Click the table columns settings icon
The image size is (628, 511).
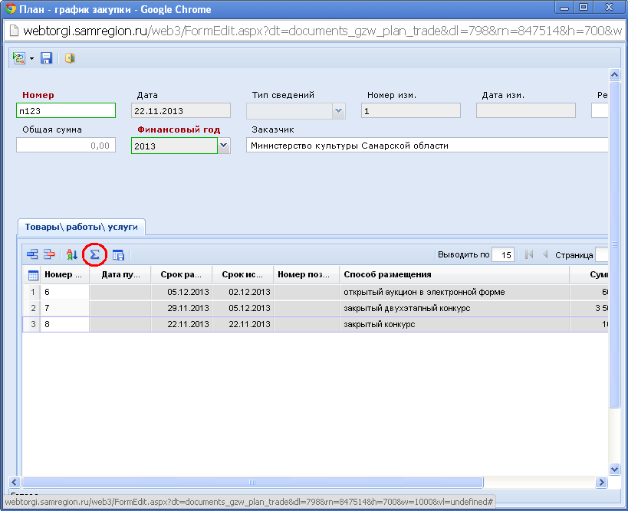coord(119,254)
